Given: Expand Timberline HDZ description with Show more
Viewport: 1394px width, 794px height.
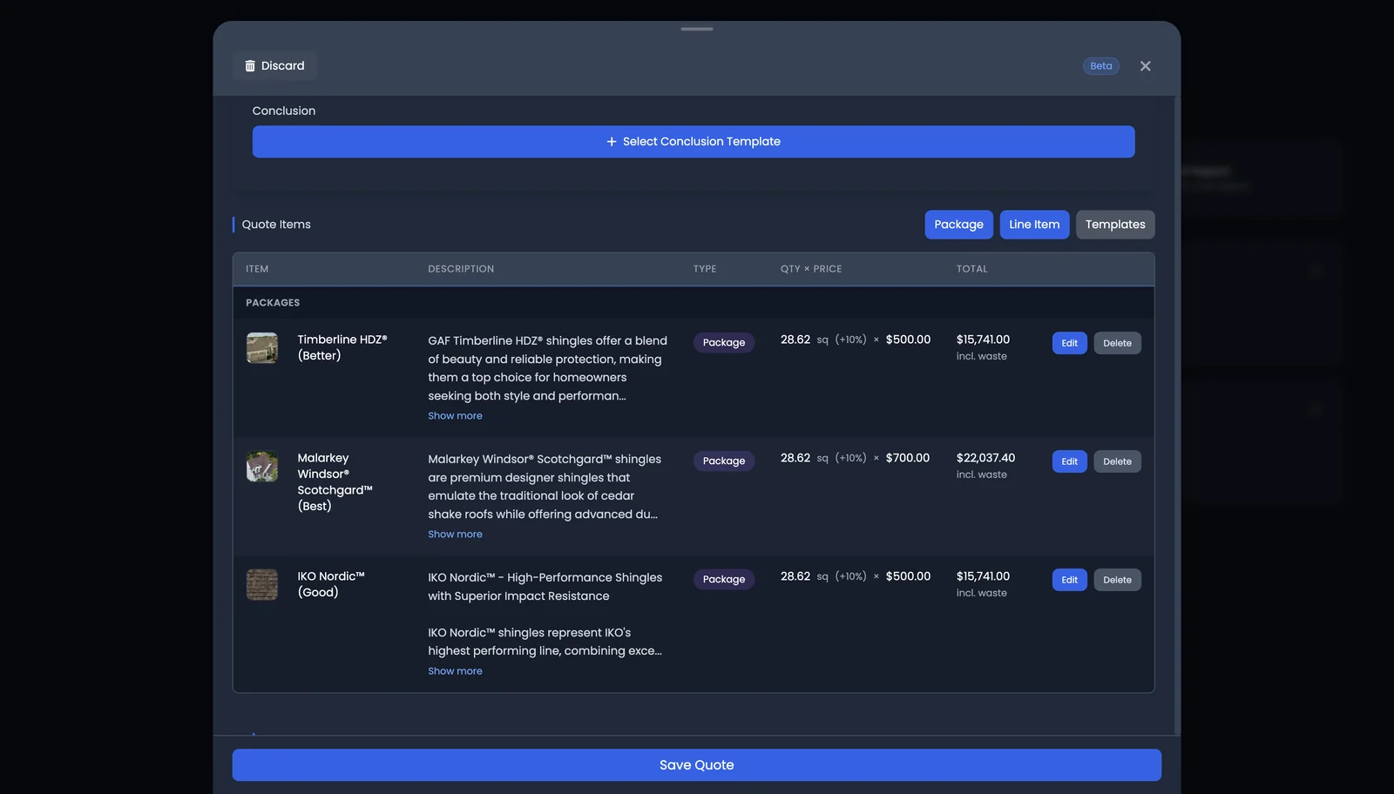Looking at the screenshot, I should 455,416.
